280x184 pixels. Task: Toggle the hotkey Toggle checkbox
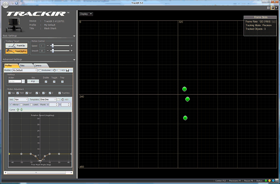coord(54,82)
